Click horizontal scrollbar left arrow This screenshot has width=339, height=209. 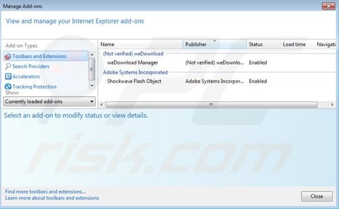pyautogui.click(x=102, y=105)
